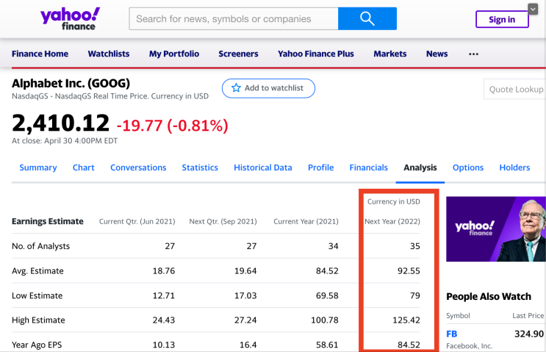546x352 pixels.
Task: Select the Financials tab
Action: tap(368, 168)
